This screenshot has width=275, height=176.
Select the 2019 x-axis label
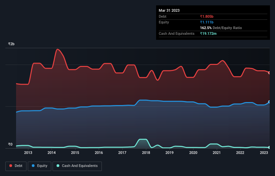pyautogui.click(x=169, y=153)
